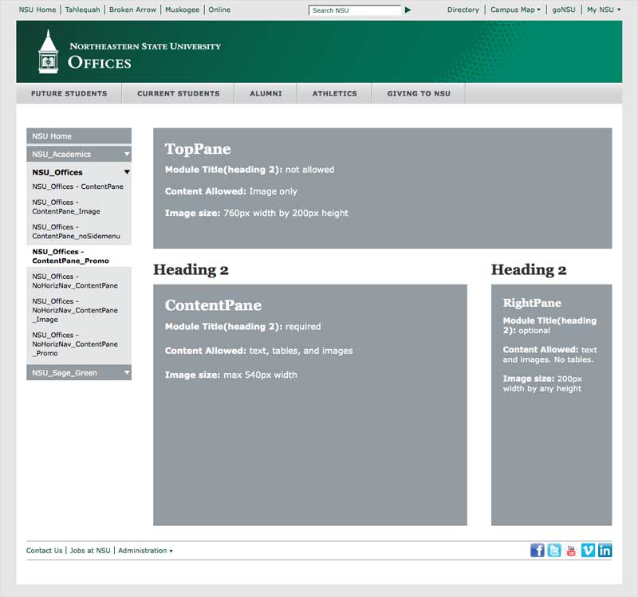
Task: Open the Administration footer dropdown
Action: [x=145, y=551]
